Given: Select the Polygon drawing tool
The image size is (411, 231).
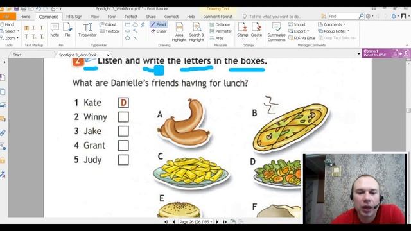Looking at the screenshot, I should [127, 38].
